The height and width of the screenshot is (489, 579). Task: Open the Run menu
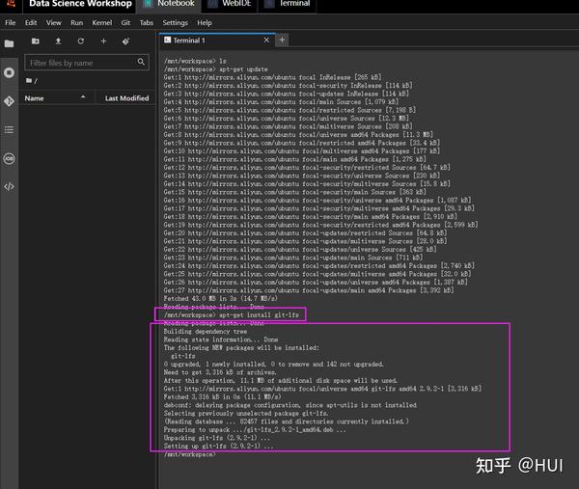77,22
